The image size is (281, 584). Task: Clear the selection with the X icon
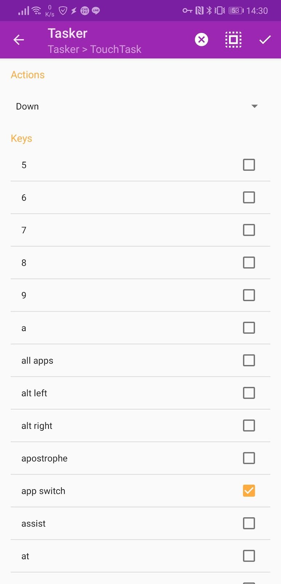(202, 39)
